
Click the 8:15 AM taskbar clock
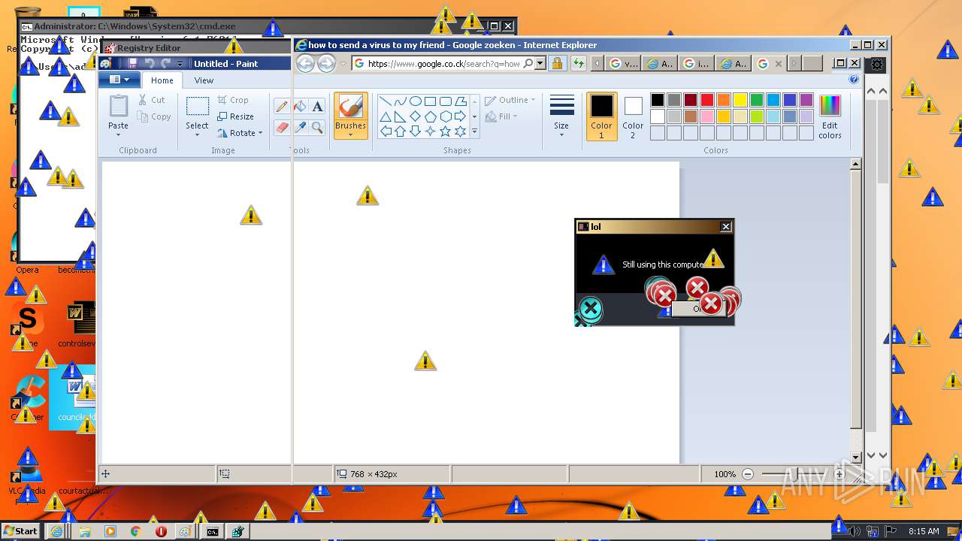pos(924,531)
